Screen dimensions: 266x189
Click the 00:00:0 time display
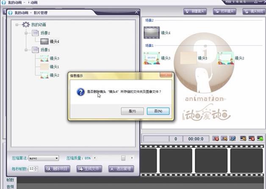click(x=196, y=139)
